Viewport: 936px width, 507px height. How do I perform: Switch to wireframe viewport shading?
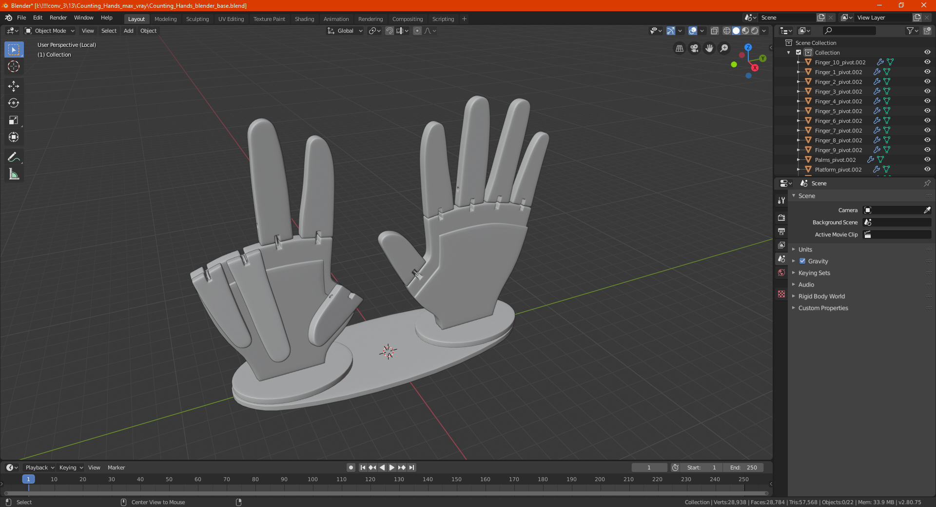coord(726,31)
